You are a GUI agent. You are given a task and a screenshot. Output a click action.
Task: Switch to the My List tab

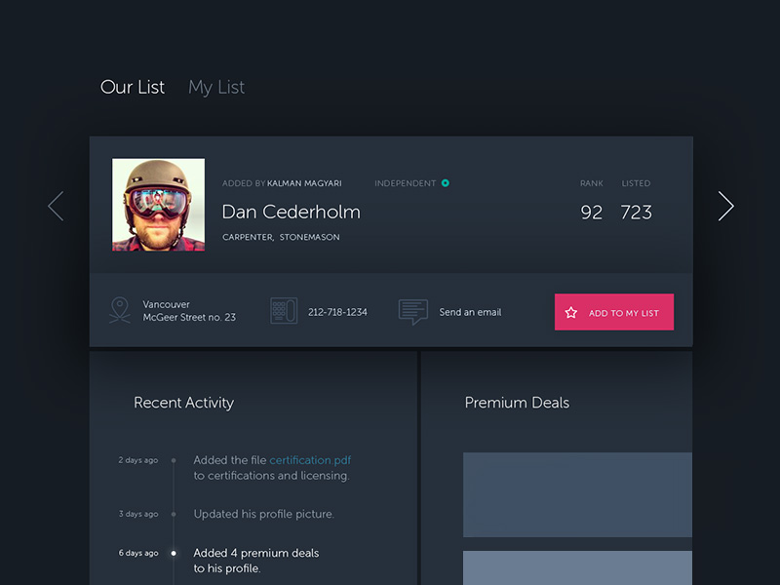coord(215,88)
